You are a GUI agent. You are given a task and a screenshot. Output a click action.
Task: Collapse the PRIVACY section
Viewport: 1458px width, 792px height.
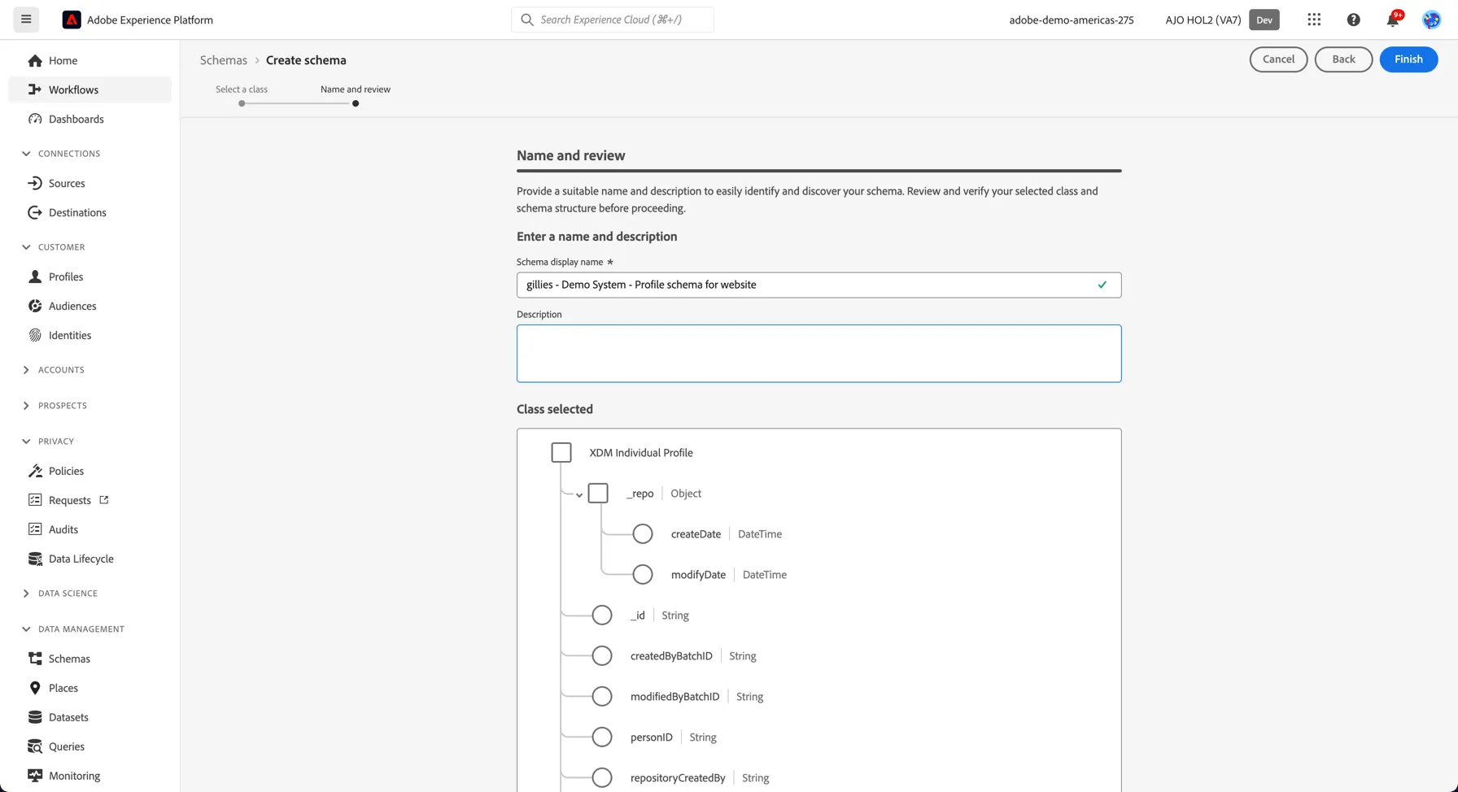(x=26, y=442)
